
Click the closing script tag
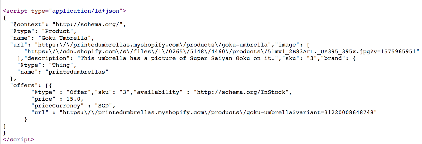18,140
